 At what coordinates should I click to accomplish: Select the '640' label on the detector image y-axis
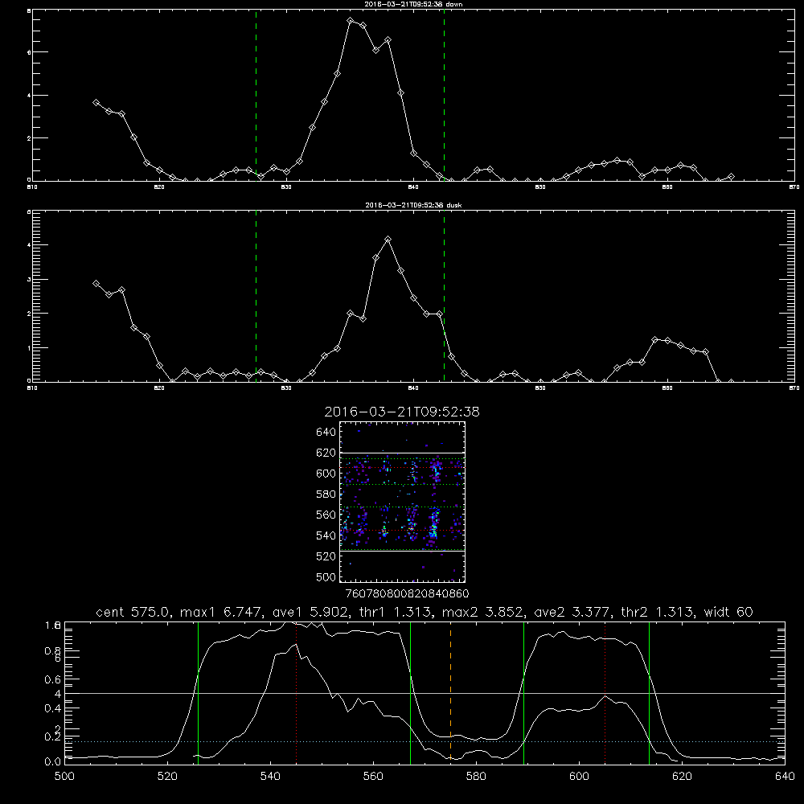326,433
